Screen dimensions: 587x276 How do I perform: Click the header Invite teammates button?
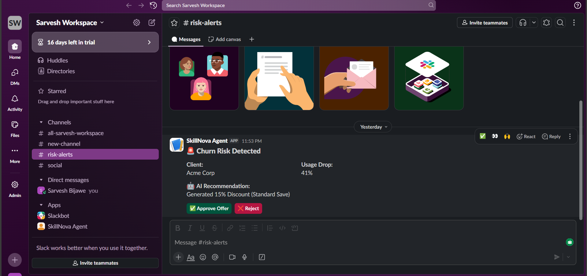(485, 23)
